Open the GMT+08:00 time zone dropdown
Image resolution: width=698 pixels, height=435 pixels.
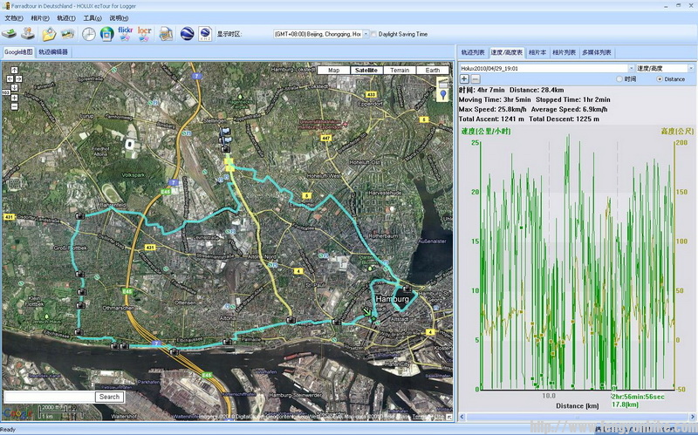click(x=318, y=34)
